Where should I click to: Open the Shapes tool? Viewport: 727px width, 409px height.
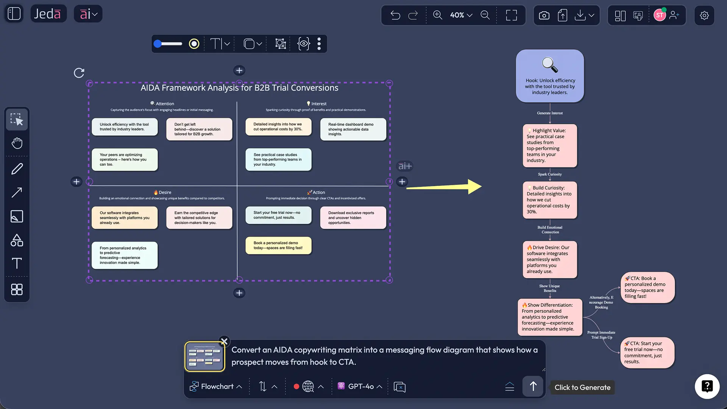point(17,240)
